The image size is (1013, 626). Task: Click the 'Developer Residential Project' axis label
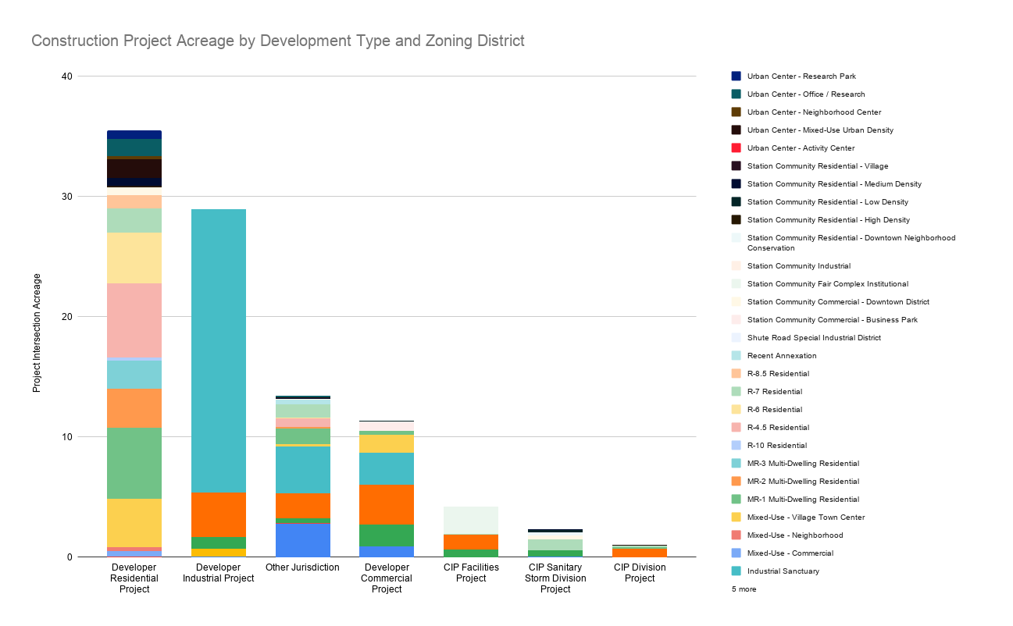134,578
